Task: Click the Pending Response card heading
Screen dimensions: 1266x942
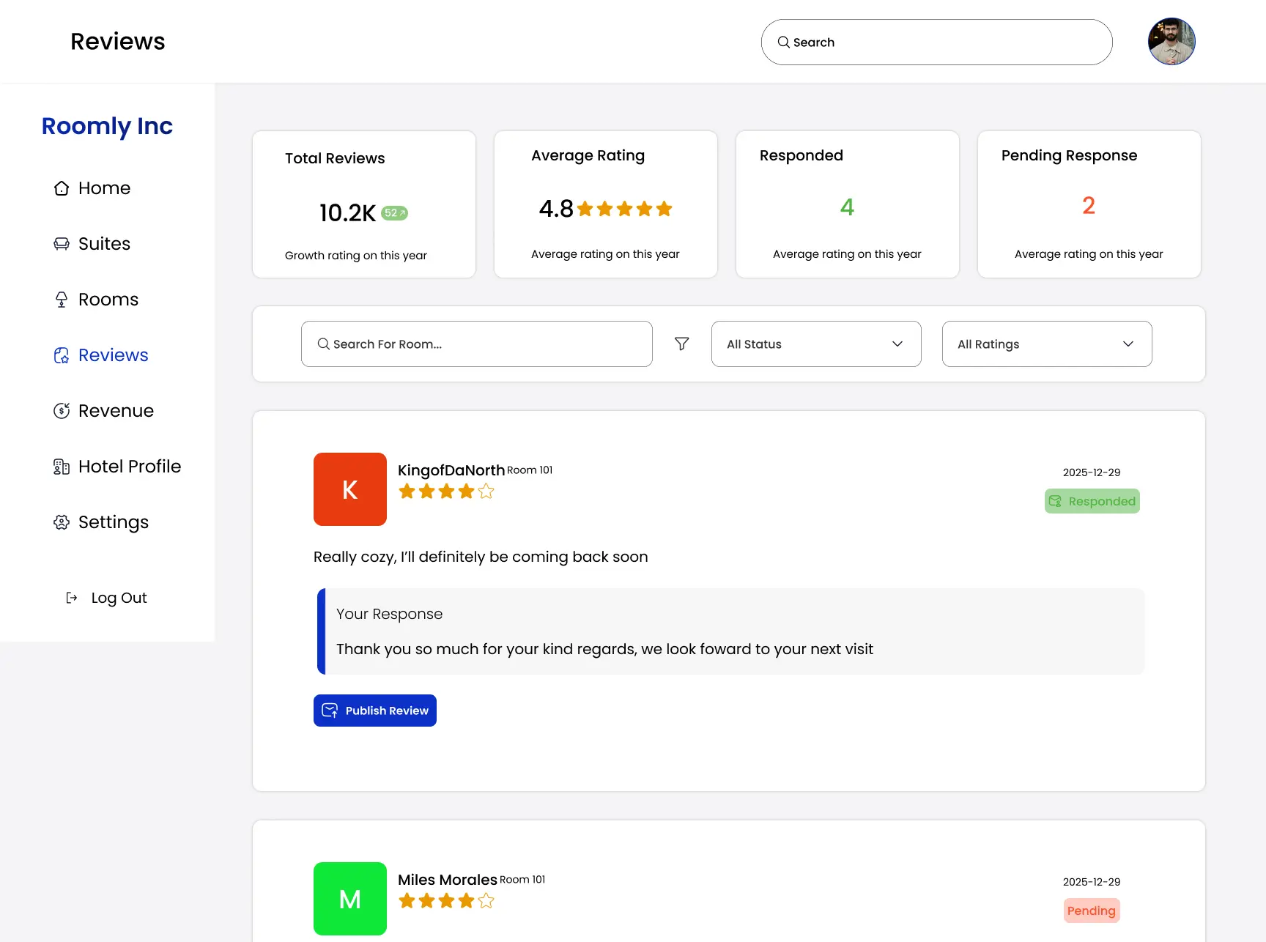Action: [1070, 155]
